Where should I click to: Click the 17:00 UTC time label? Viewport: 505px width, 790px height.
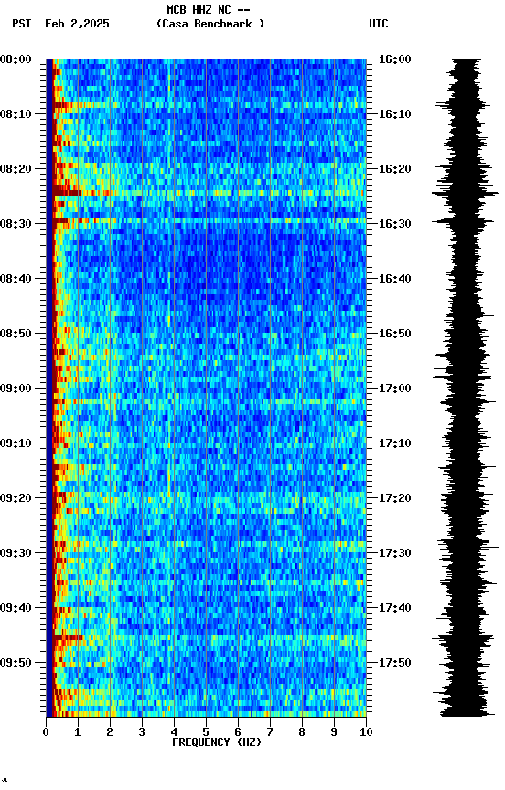[x=395, y=389]
